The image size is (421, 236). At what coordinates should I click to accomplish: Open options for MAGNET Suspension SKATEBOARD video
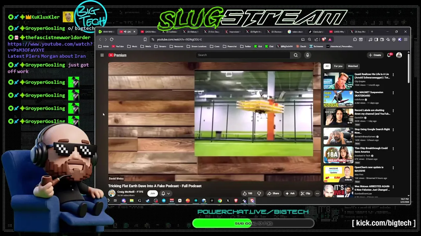[393, 93]
